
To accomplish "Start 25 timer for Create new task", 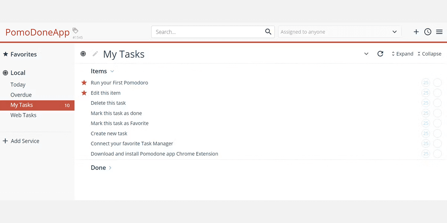I will pyautogui.click(x=426, y=133).
